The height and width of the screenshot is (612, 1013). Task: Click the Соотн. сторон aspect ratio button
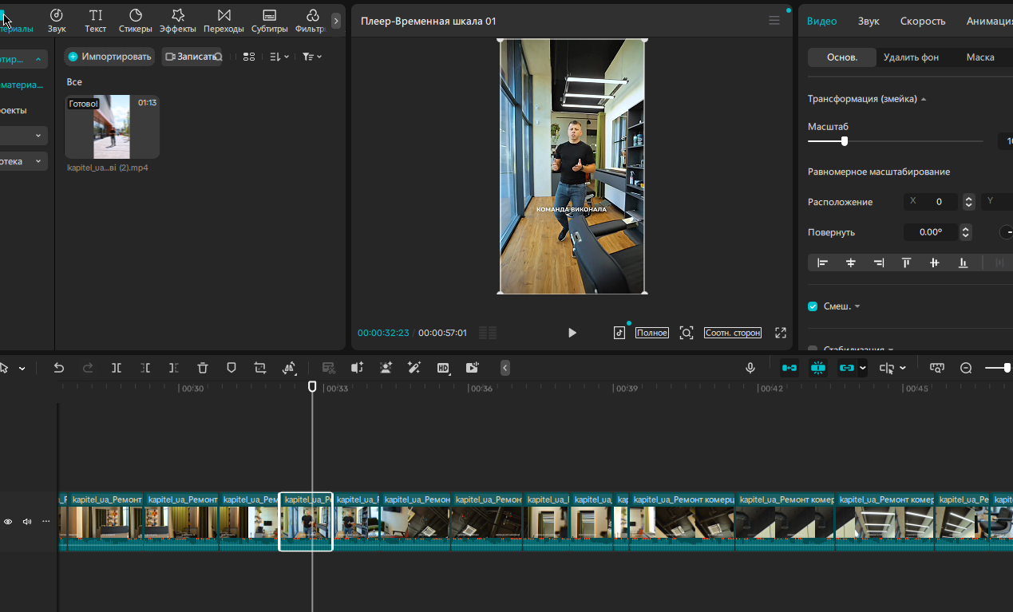[x=733, y=333]
